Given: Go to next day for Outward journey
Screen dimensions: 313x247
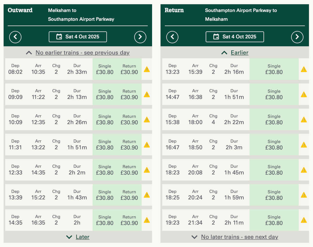Looking at the screenshot, I should pyautogui.click(x=140, y=37).
